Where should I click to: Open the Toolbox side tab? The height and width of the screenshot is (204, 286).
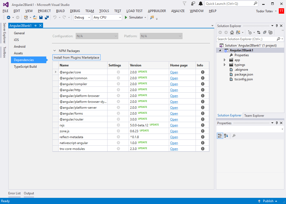pos(4,52)
